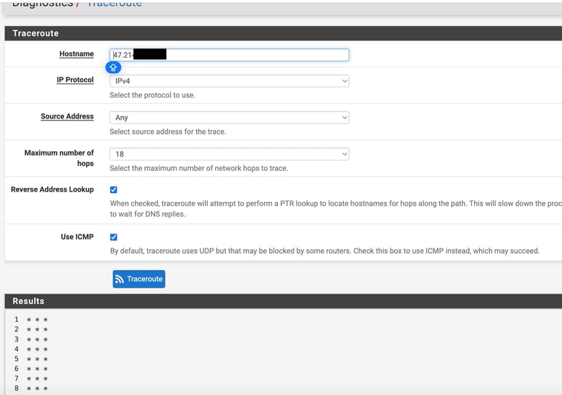This screenshot has height=395, width=562.
Task: Click the blue autofill icon below Hostname
Action: point(113,67)
